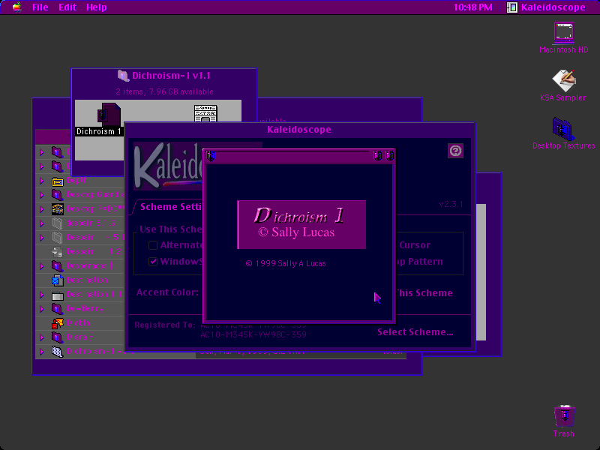This screenshot has width=600, height=450.
Task: Open the Edit menu
Action: click(67, 7)
